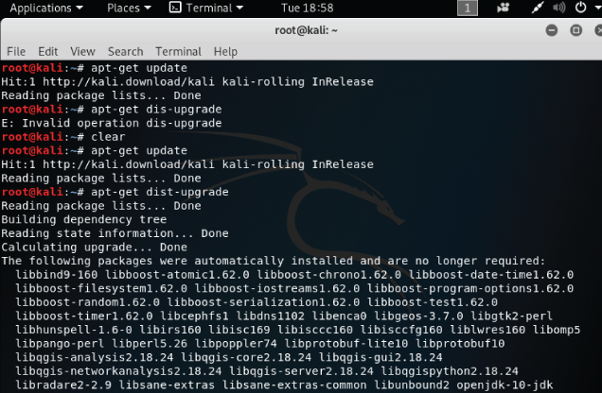Click package name libboost-timer1.62.0
The height and width of the screenshot is (393, 602).
[x=84, y=316]
